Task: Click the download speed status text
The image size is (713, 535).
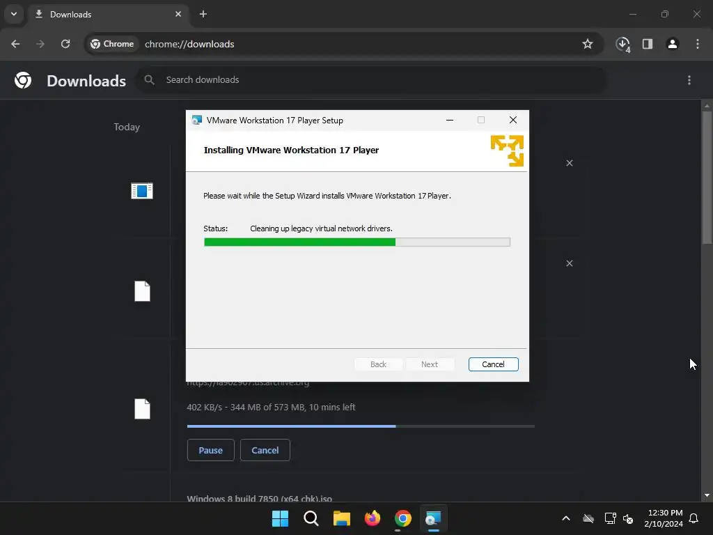Action: (x=271, y=407)
